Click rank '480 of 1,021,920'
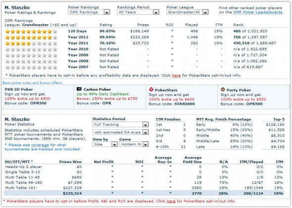292x208 pixels. point(250,31)
